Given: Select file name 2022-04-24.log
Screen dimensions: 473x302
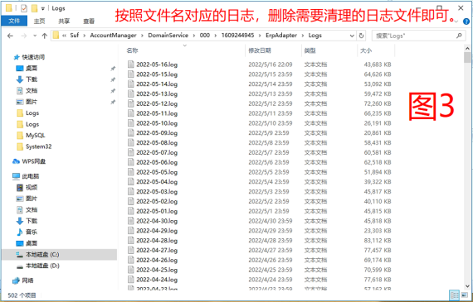Looking at the screenshot, I should point(157,280).
